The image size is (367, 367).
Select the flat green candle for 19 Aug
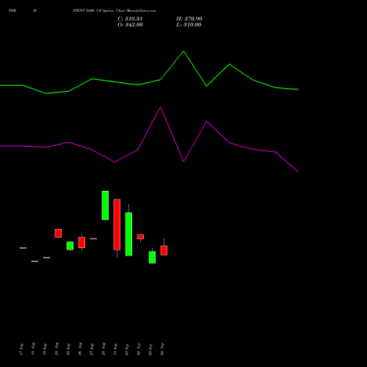pyautogui.click(x=46, y=258)
